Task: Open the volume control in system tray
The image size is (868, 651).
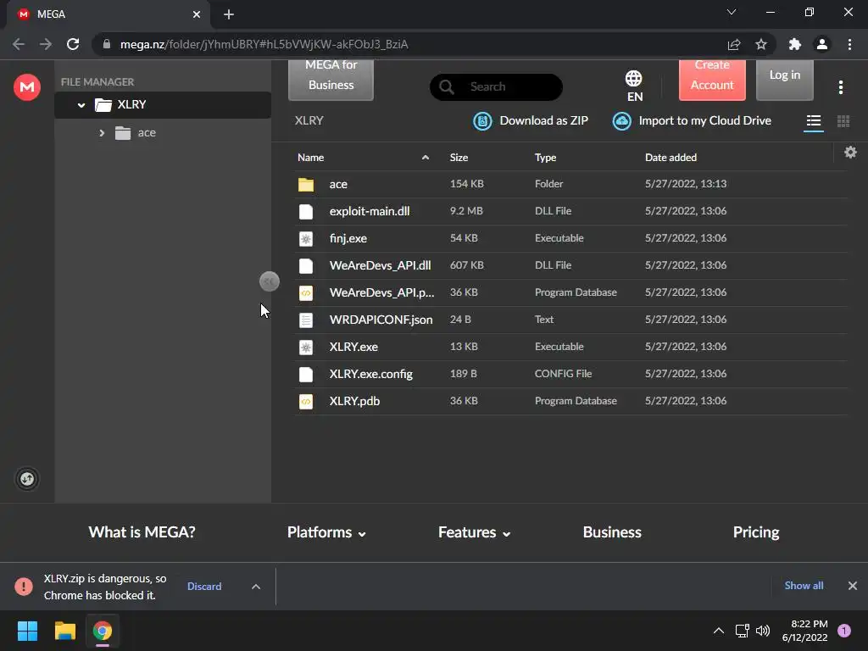Action: (763, 631)
